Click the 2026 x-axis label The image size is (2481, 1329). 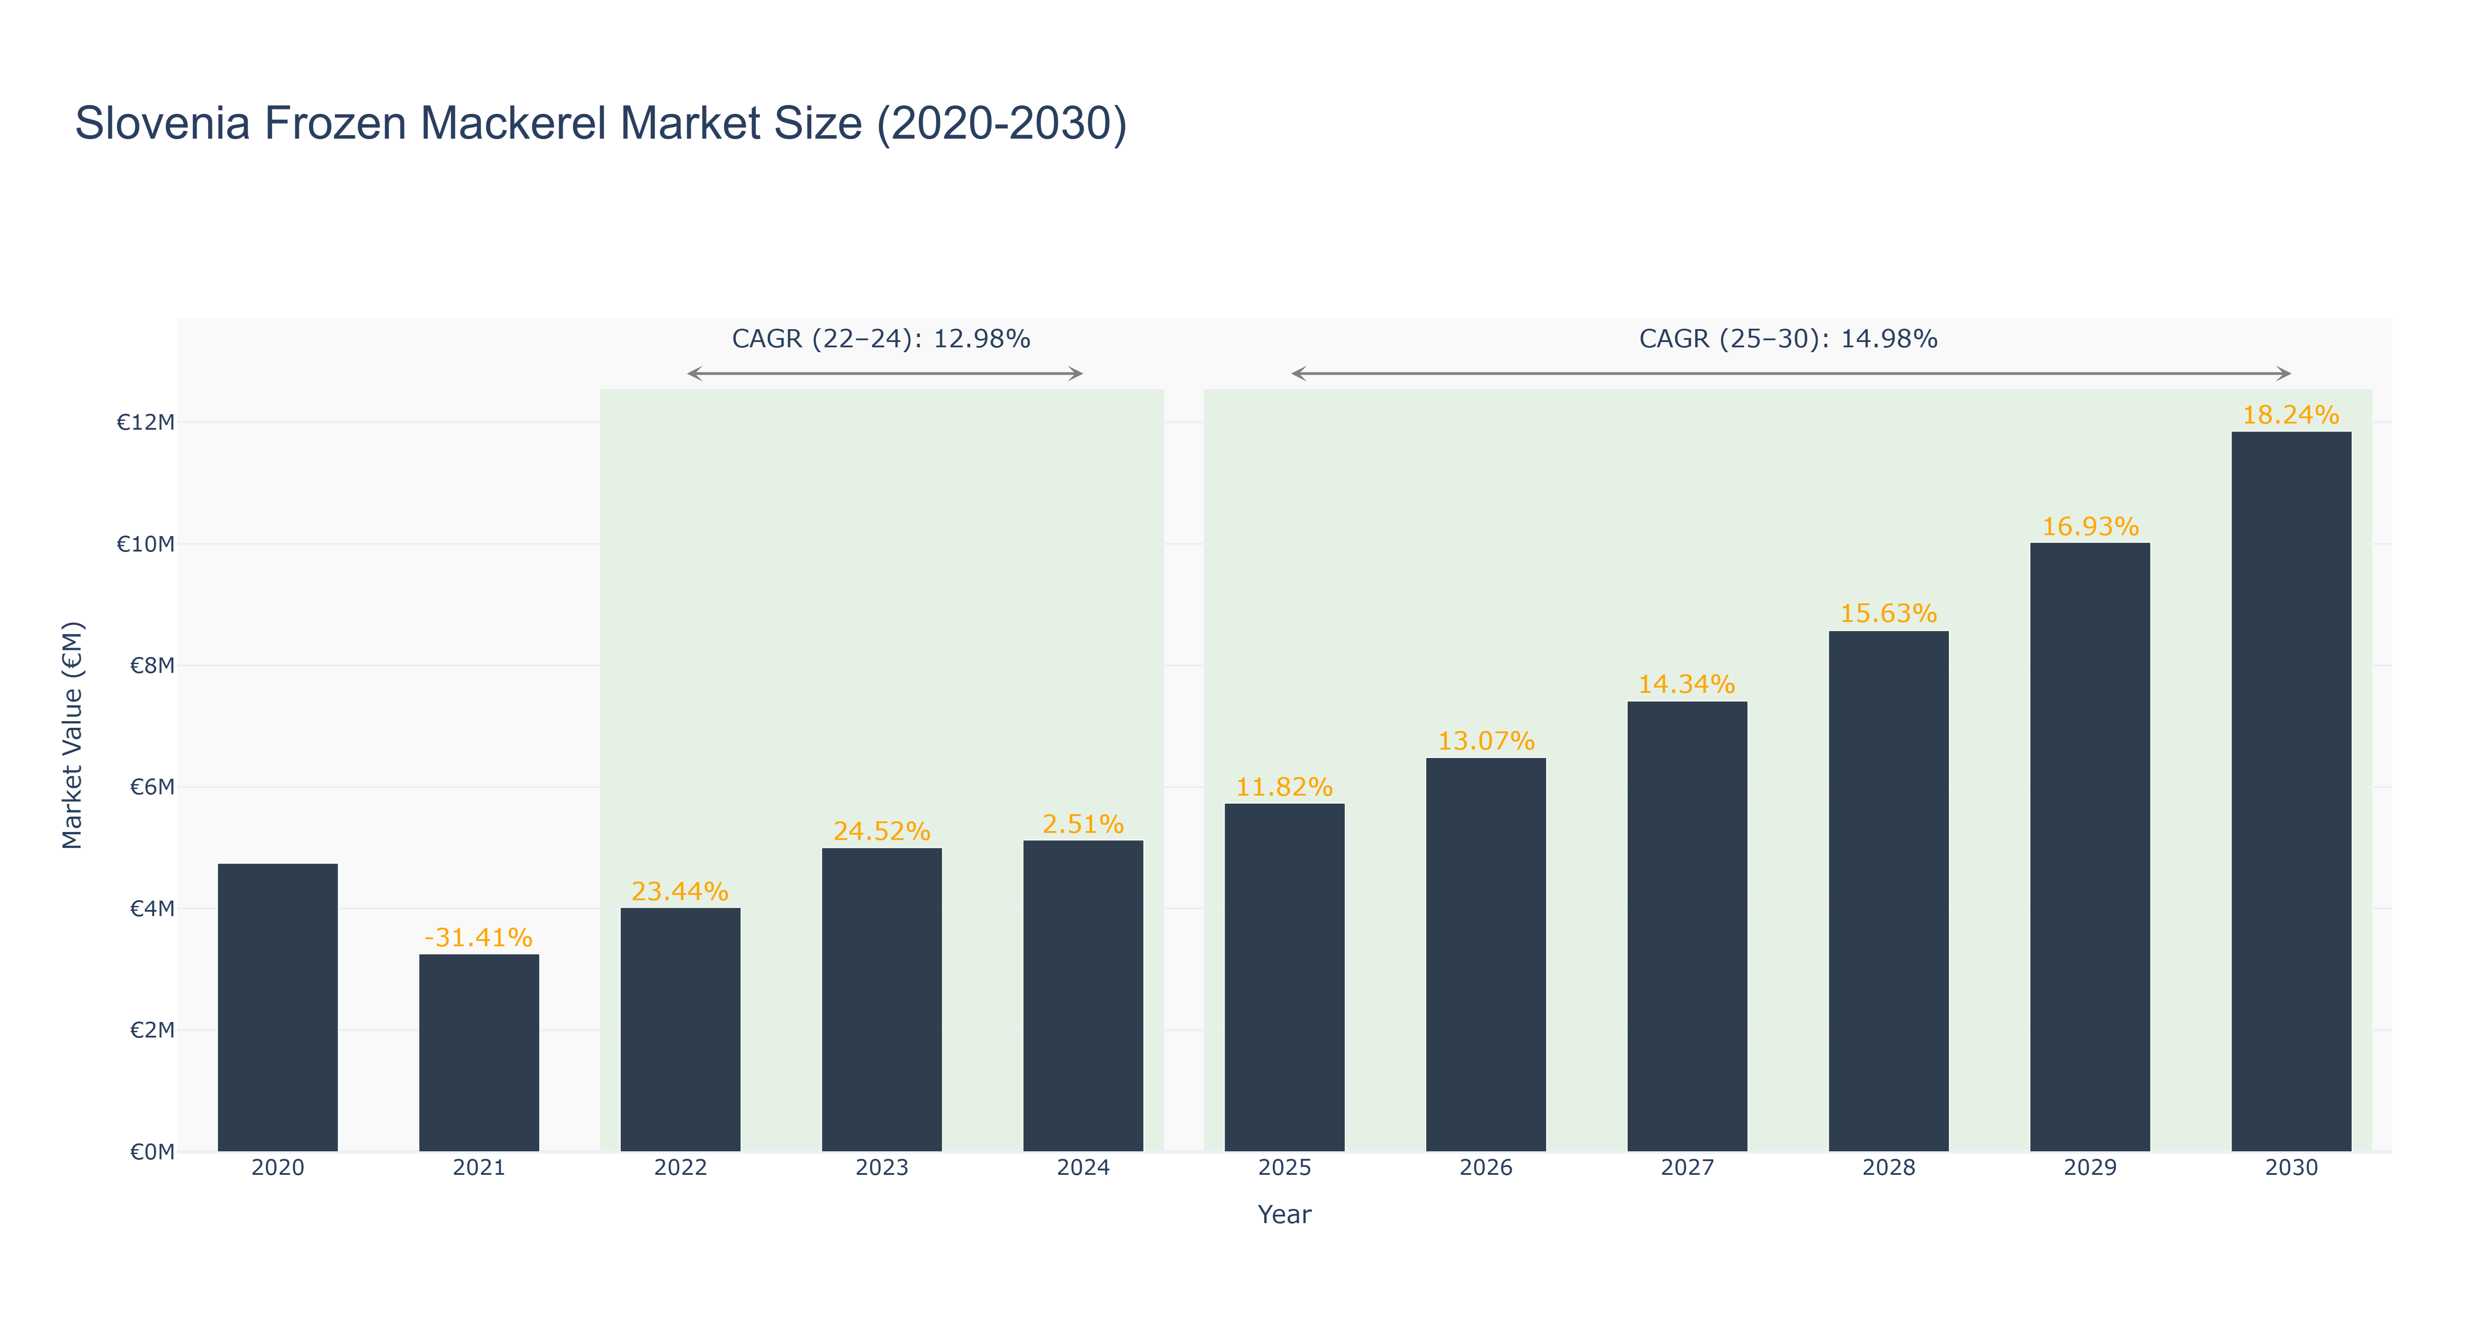1486,1167
